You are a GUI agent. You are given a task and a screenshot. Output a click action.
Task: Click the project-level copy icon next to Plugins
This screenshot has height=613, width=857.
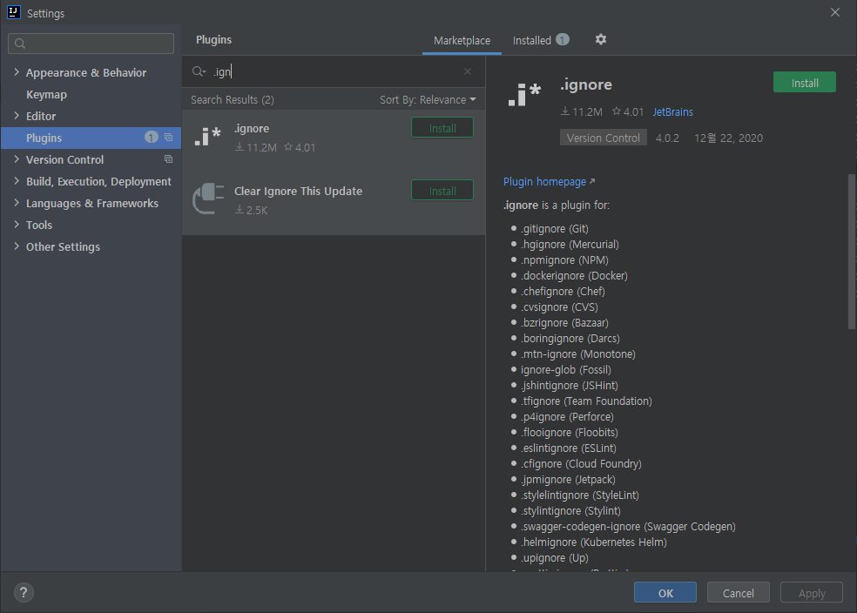pos(168,138)
